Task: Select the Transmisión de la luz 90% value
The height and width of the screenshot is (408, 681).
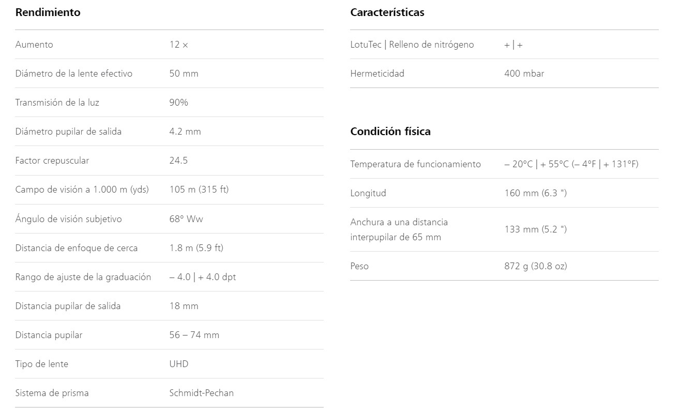Action: (x=178, y=103)
